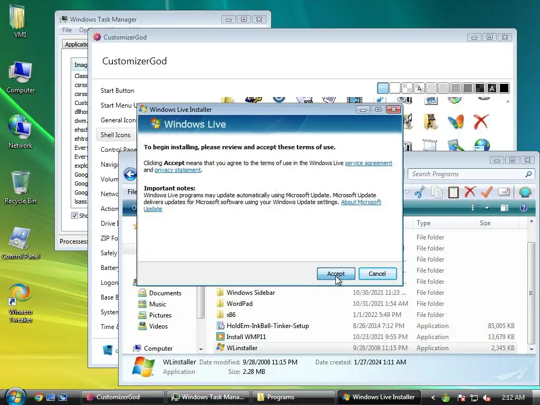Click the envelope mail icon in Programs toolbar
Viewport: 540px width, 405px height.
(504, 191)
